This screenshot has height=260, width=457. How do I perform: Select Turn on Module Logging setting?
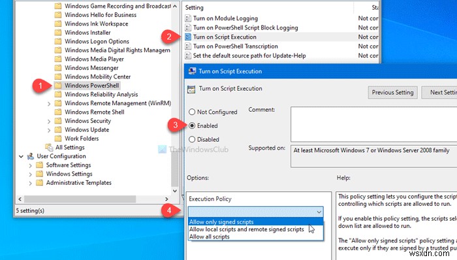[x=225, y=18]
